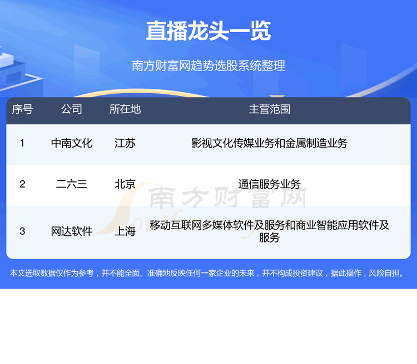Click 影视文化传媒业务和金属制造业务 description
The width and height of the screenshot is (417, 364).
tap(269, 143)
